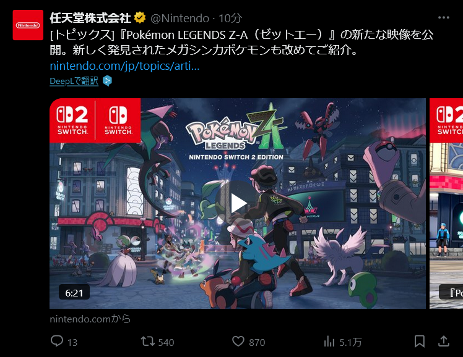Click the 6:21 video duration badge
The width and height of the screenshot is (463, 357).
click(74, 293)
